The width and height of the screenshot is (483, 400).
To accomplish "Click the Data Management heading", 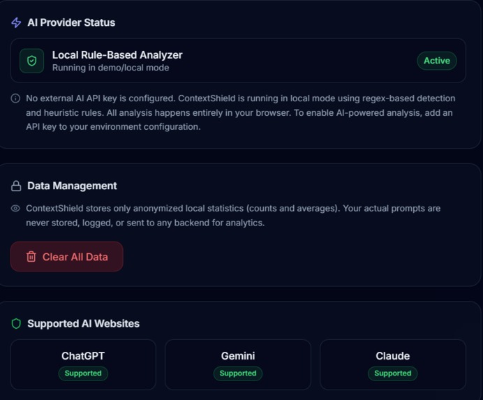I will pos(72,186).
